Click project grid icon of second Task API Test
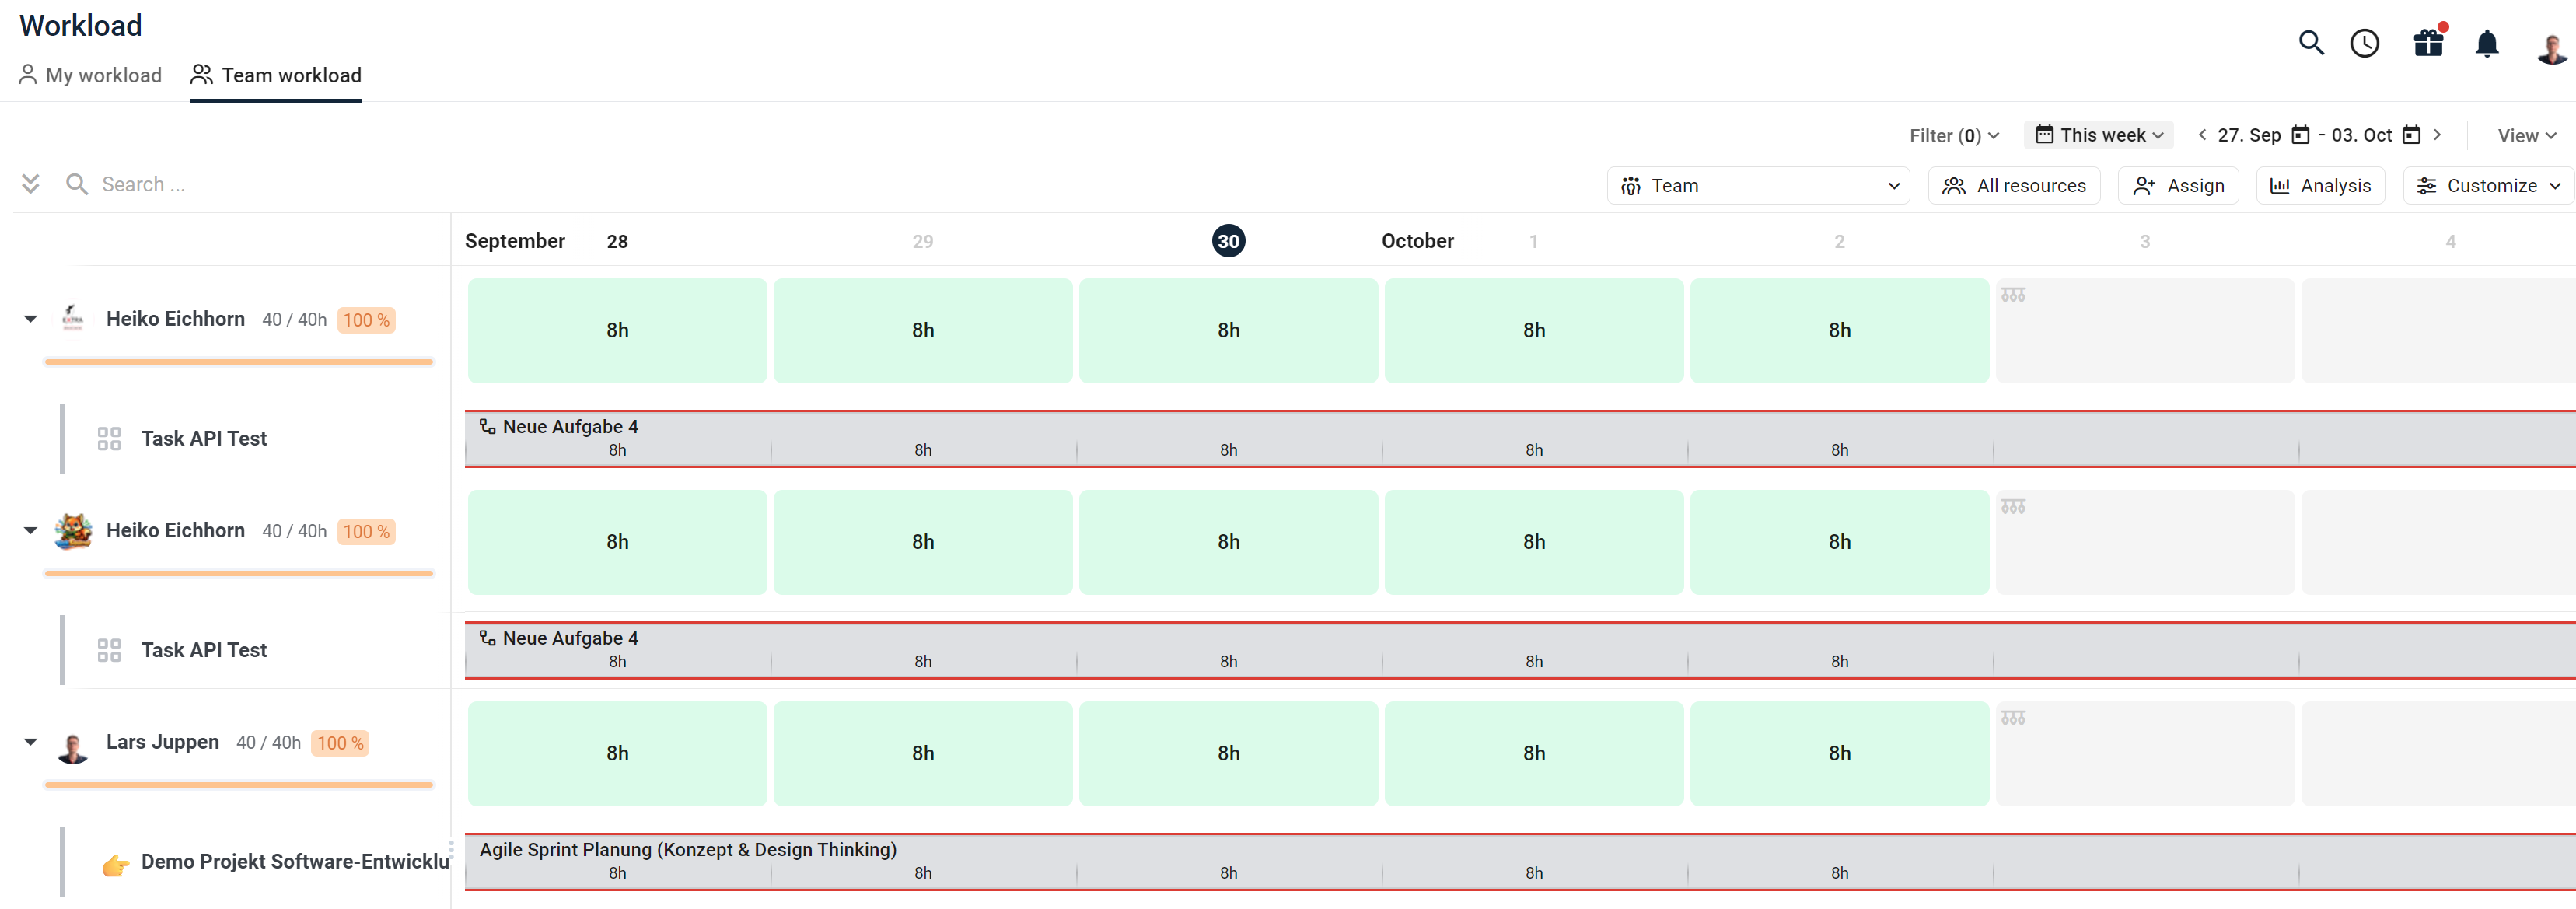The image size is (2576, 909). click(x=109, y=650)
